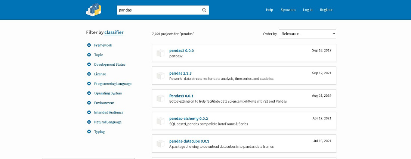Open the Help menu link
Screen dimensions: 411x159
click(269, 10)
